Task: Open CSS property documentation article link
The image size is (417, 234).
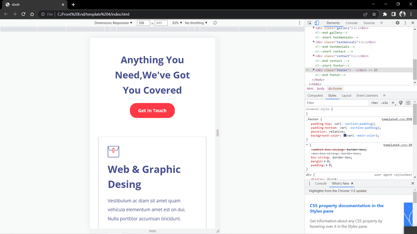Action: [347, 208]
